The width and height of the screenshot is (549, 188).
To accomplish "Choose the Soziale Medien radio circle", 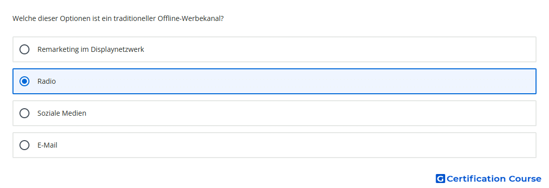I will click(x=24, y=113).
